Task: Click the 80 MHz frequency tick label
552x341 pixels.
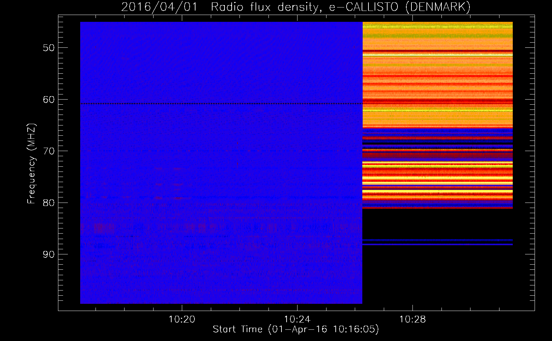Action: (49, 203)
